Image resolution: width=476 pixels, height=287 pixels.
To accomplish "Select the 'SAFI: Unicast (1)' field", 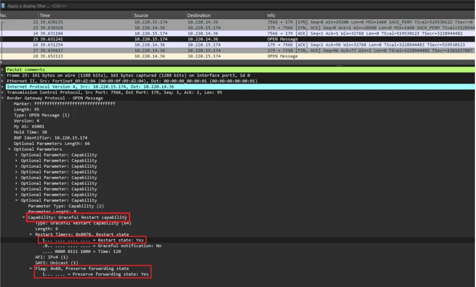I will tap(56, 263).
